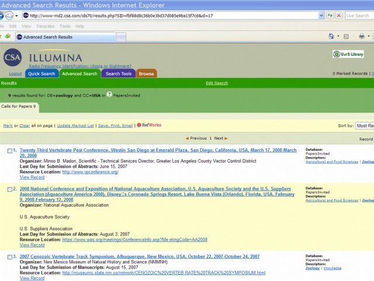This screenshot has height=281, width=374.
Task: Open the Tools menu
Action: coord(65,26)
